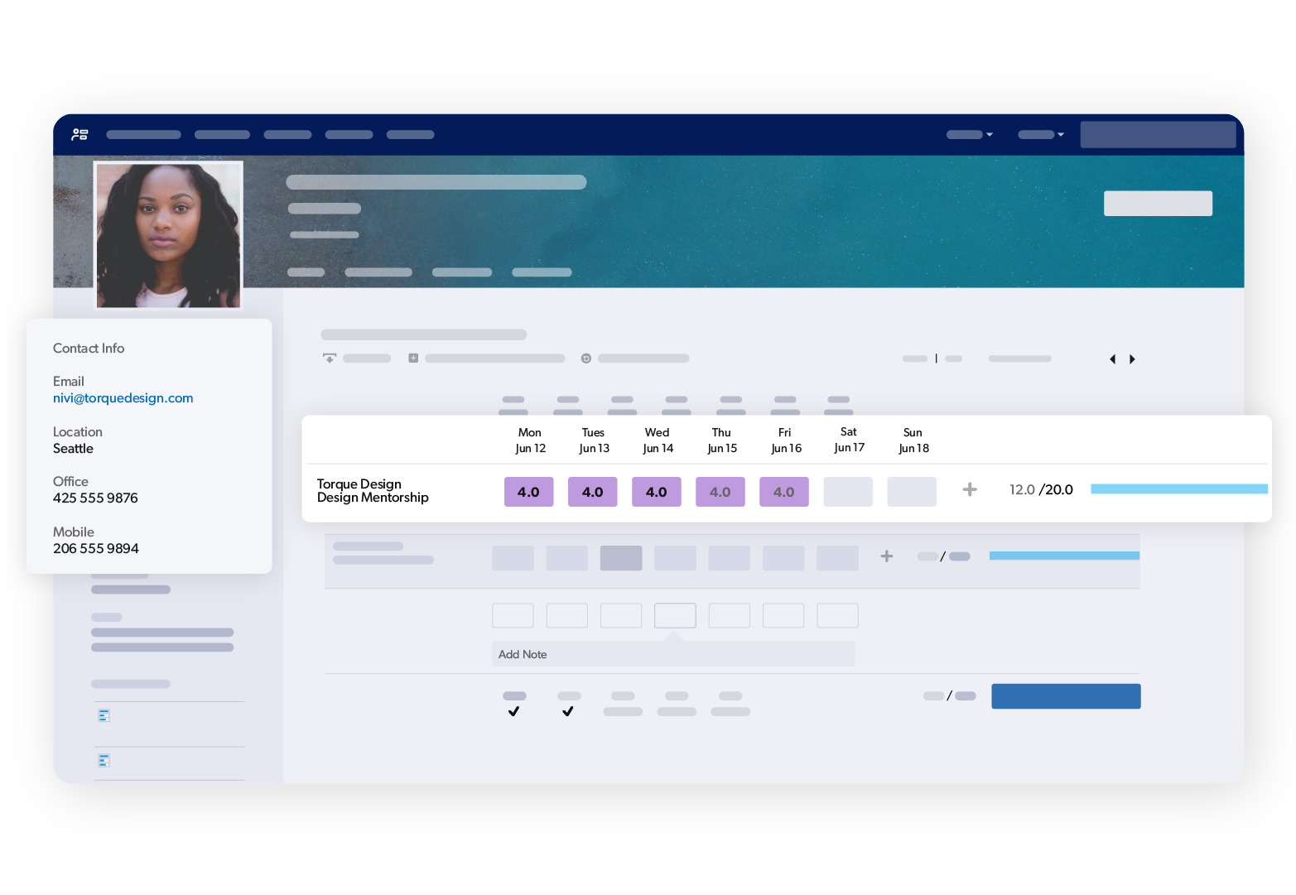This screenshot has width=1296, height=895.
Task: Click the contacts icon in the top navbar
Action: (79, 134)
